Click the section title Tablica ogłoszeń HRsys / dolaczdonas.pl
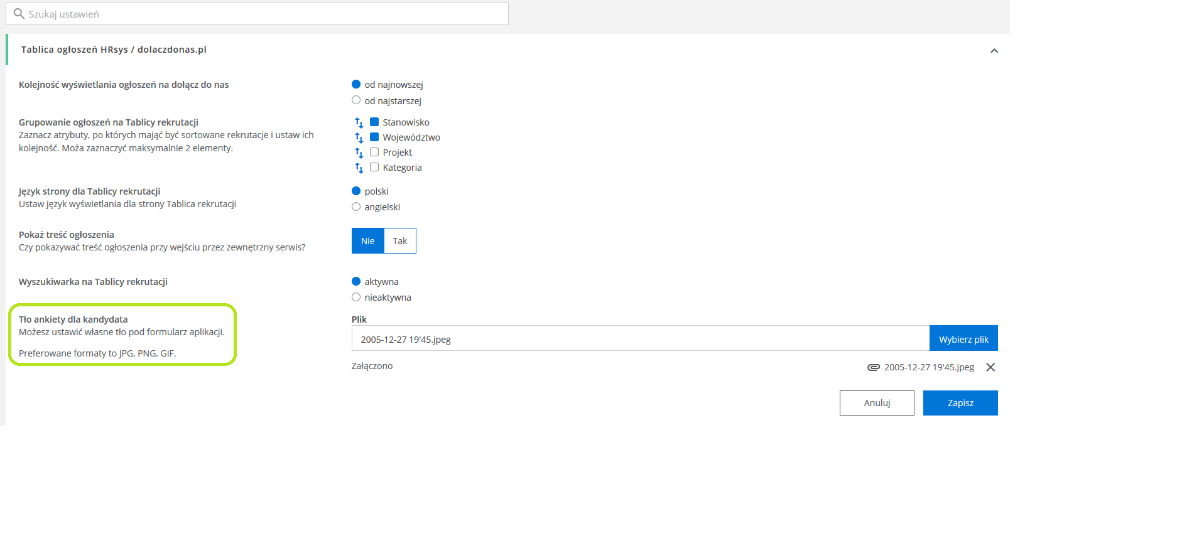The width and height of the screenshot is (1177, 553). pos(114,50)
